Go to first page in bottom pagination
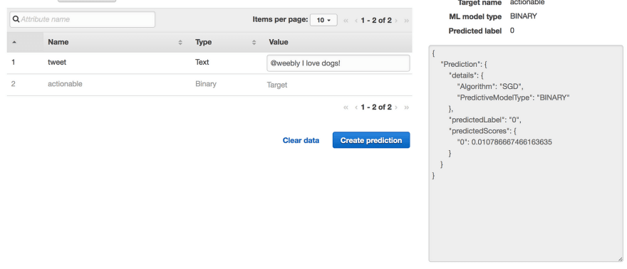 [346, 107]
